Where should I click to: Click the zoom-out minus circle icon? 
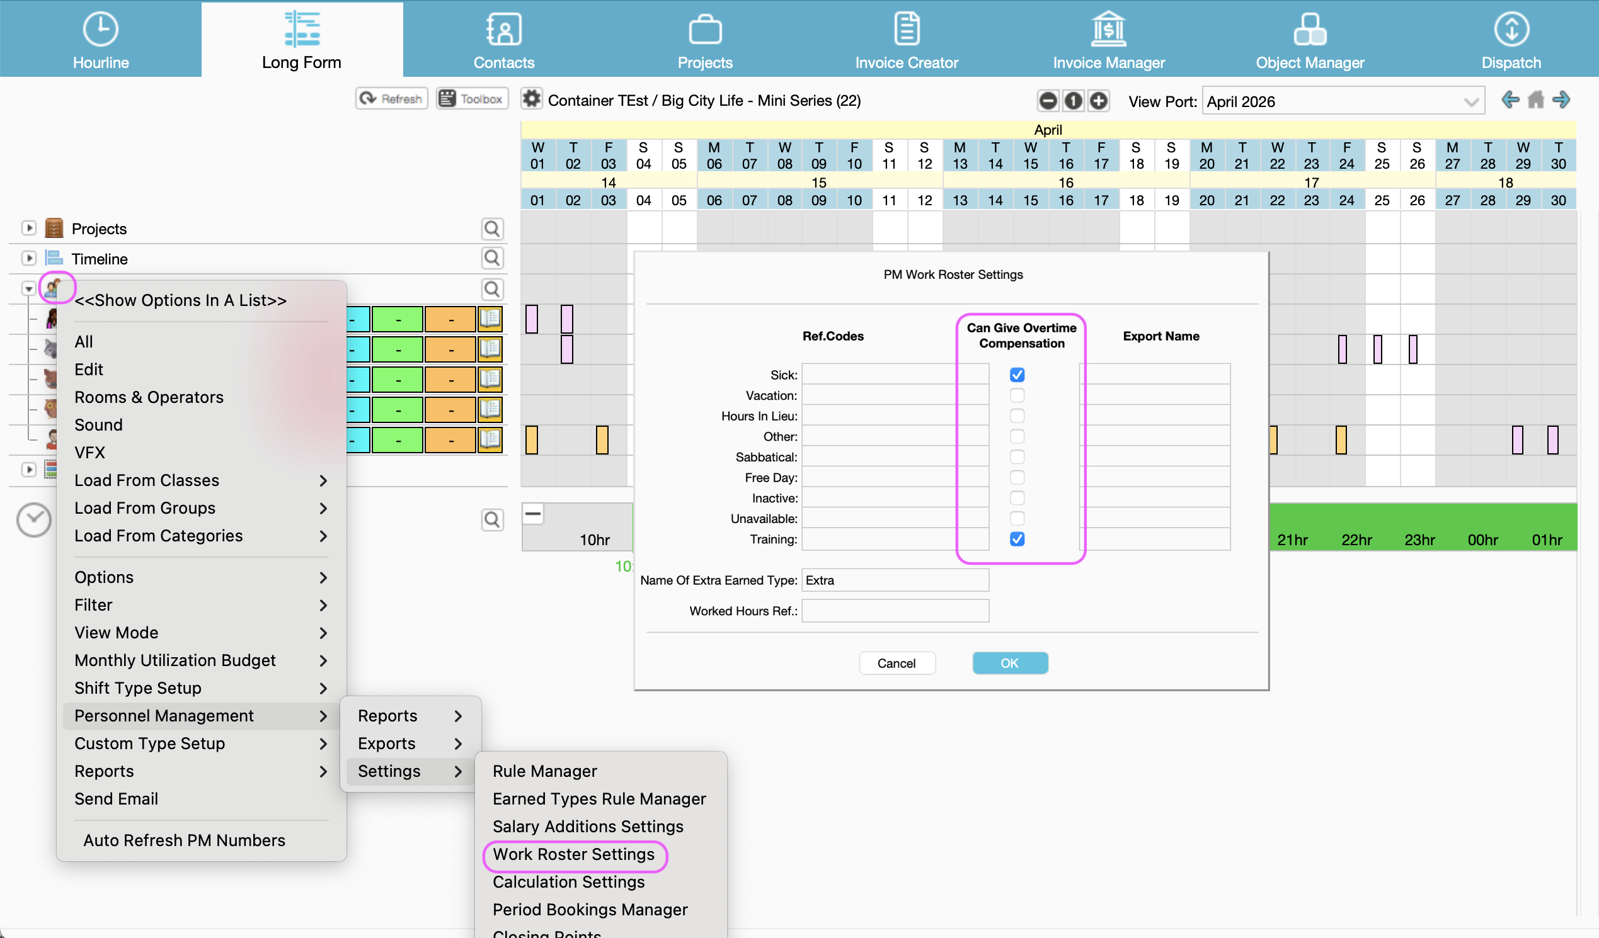1048,101
